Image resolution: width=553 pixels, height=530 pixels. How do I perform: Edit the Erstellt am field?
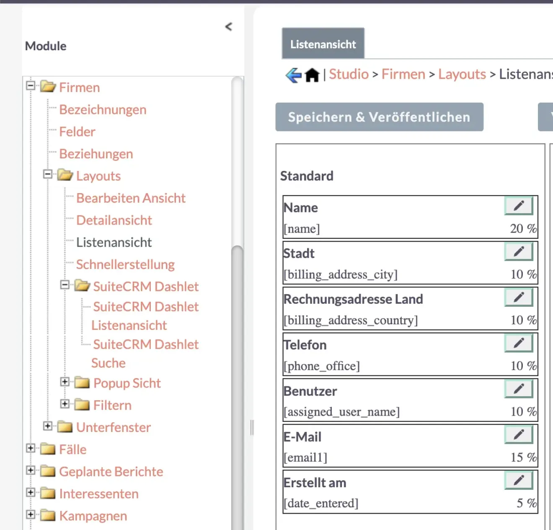pyautogui.click(x=519, y=481)
